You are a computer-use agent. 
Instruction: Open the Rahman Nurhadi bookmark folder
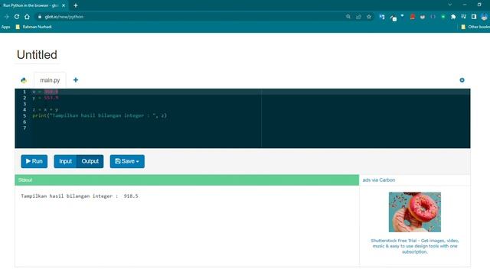pos(34,27)
